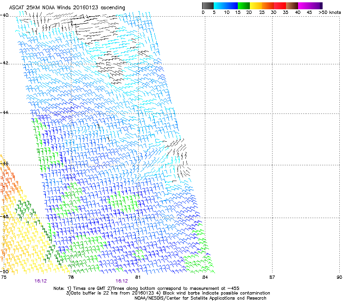Image resolution: width=343 pixels, height=301 pixels.
Task: Click the orange 25-30 knots legend segment
Action: (268, 6)
